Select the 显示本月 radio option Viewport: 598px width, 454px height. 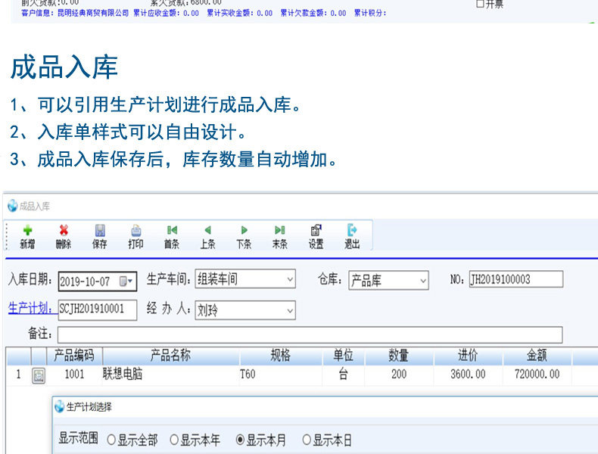click(x=240, y=440)
